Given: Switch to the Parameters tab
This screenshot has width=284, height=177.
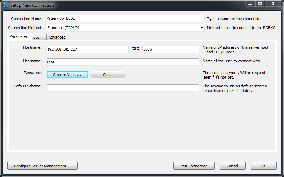Looking at the screenshot, I should coord(19,37).
